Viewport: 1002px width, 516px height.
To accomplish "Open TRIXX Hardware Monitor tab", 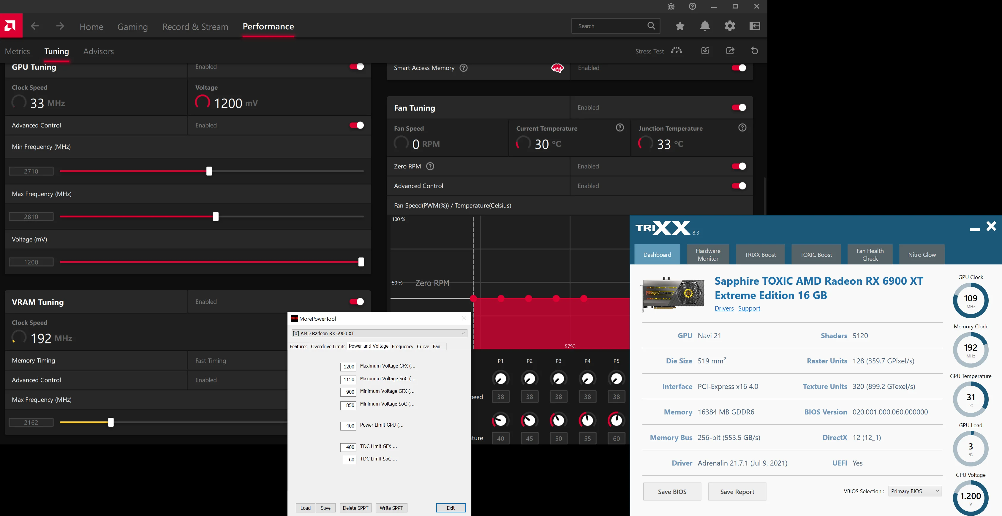I will coord(708,255).
